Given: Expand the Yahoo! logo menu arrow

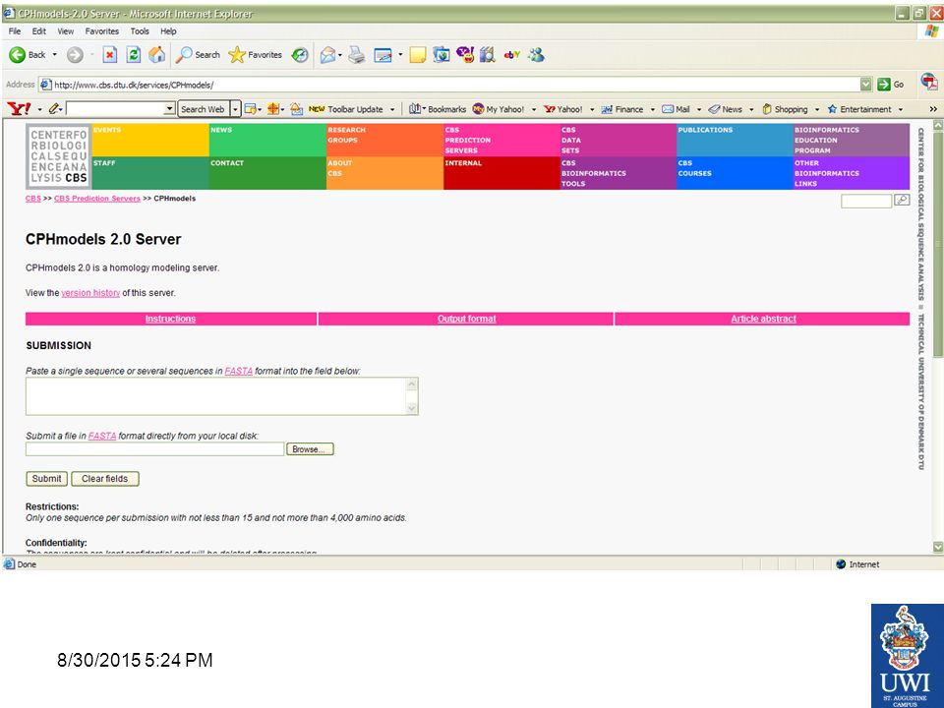Looking at the screenshot, I should tap(39, 109).
